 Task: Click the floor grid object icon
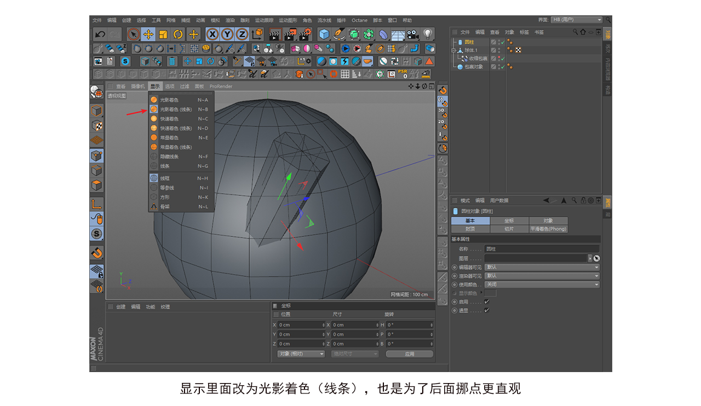[398, 34]
